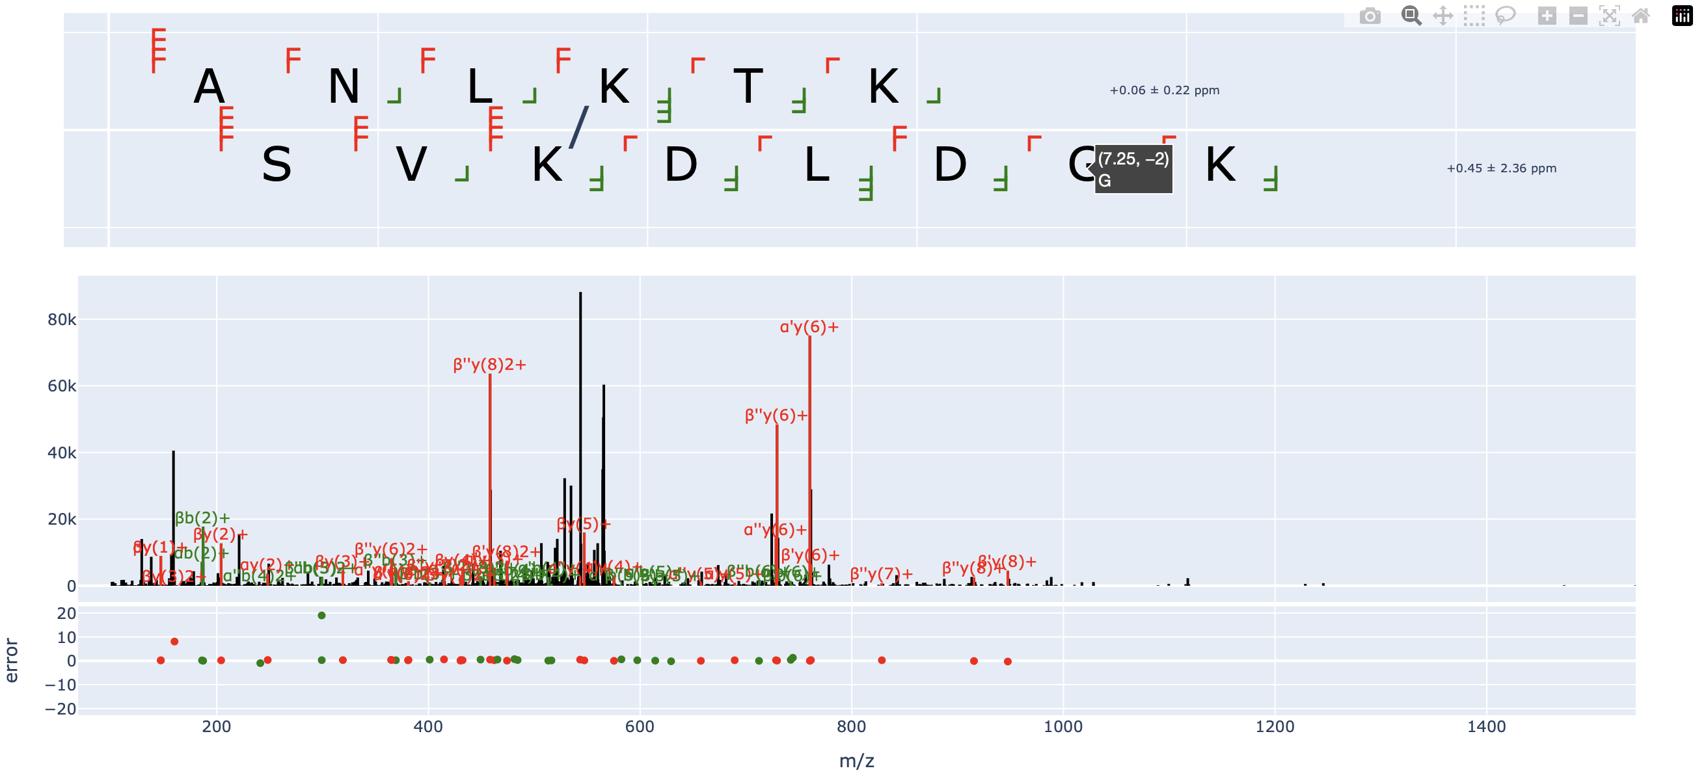Switch to Pan mode tool
This screenshot has width=1706, height=775.
click(1442, 16)
